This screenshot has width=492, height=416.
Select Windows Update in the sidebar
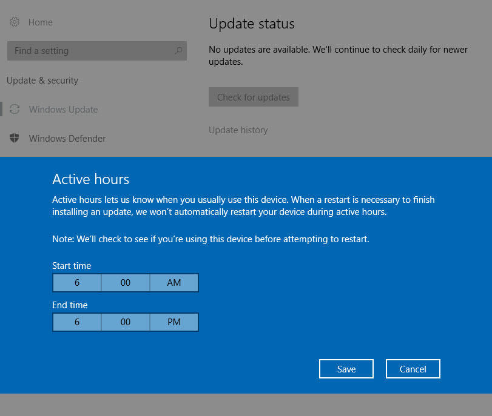(63, 110)
